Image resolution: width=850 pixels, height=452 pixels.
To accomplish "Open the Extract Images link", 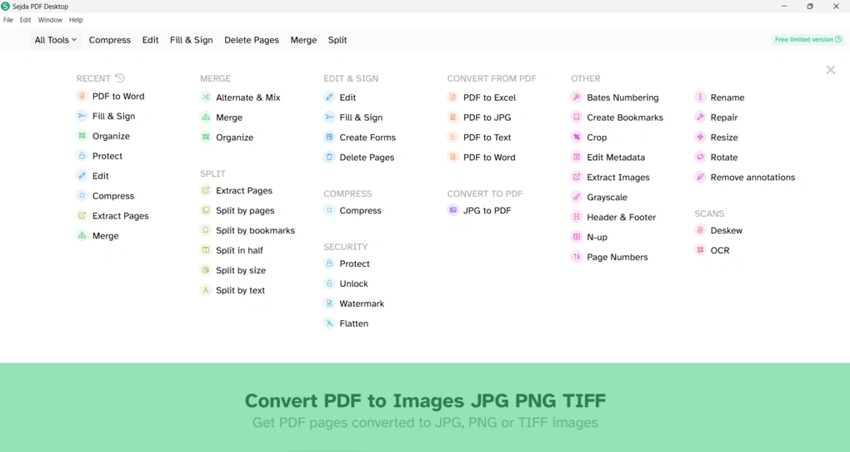I will [x=618, y=178].
